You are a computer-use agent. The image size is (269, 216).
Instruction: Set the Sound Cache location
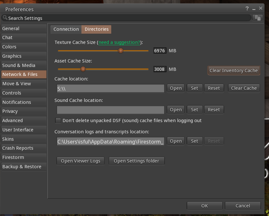click(195, 110)
